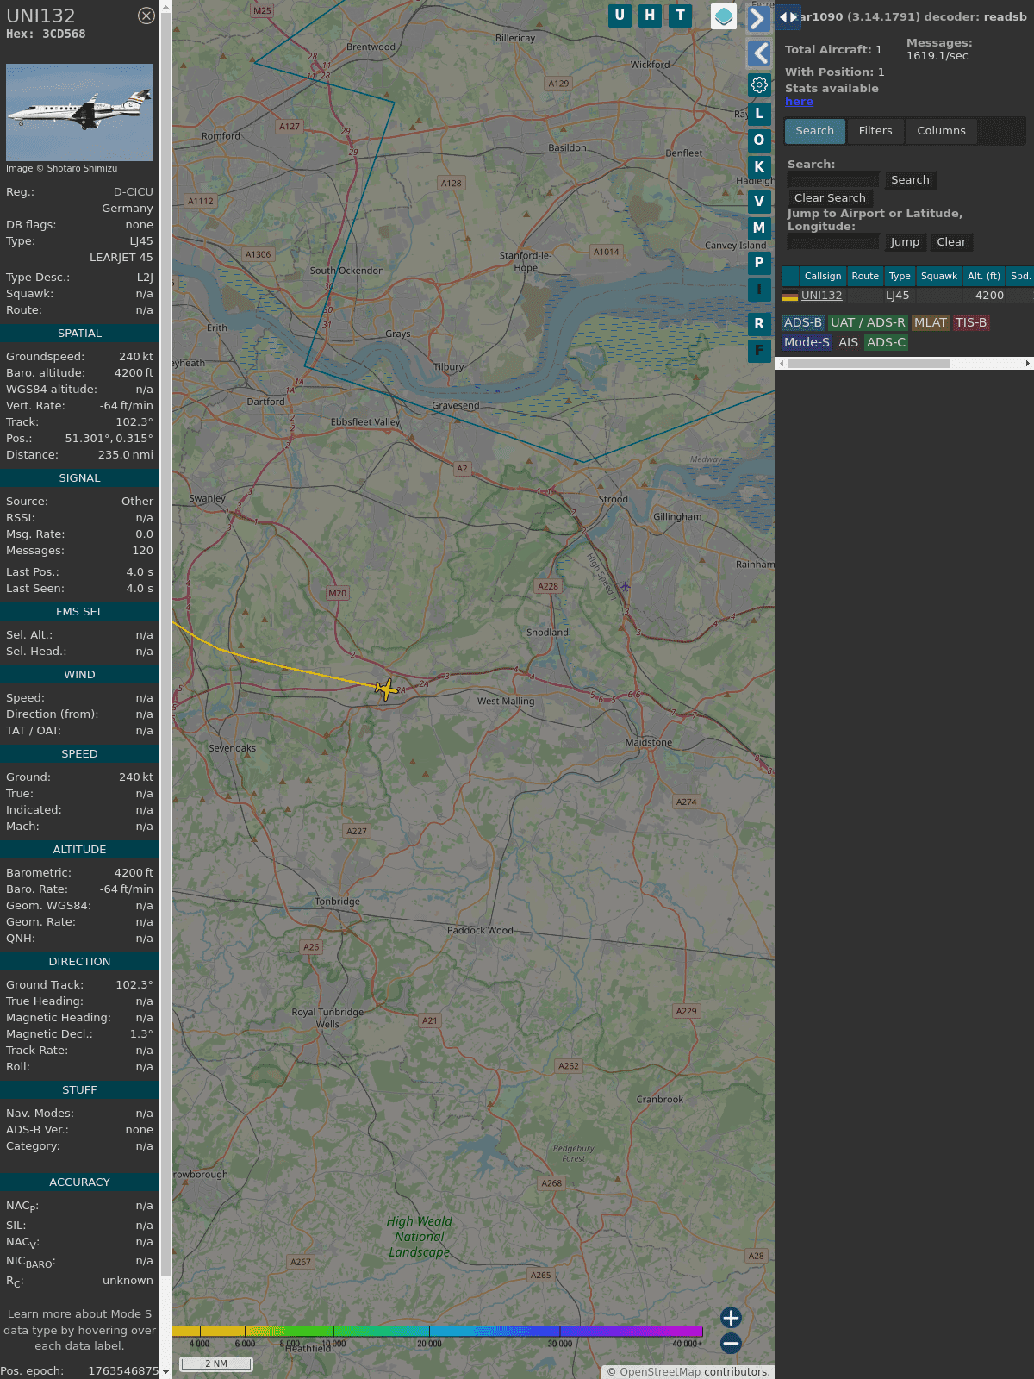Click the ADS-C legend label
The width and height of the screenshot is (1034, 1379).
point(887,342)
